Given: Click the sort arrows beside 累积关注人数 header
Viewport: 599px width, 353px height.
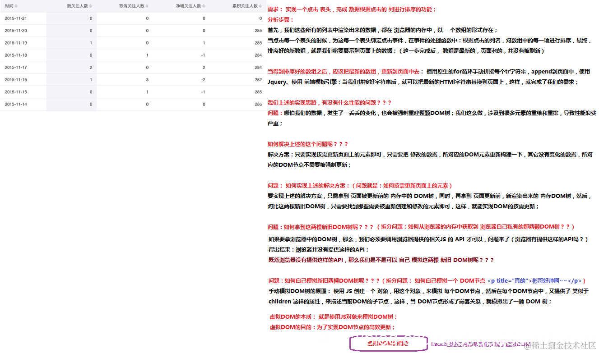Looking at the screenshot, I should click(x=260, y=6).
